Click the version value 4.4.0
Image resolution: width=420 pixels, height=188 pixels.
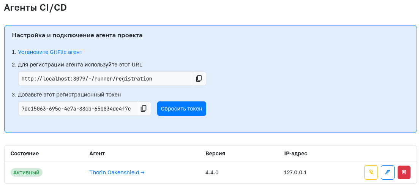point(212,172)
